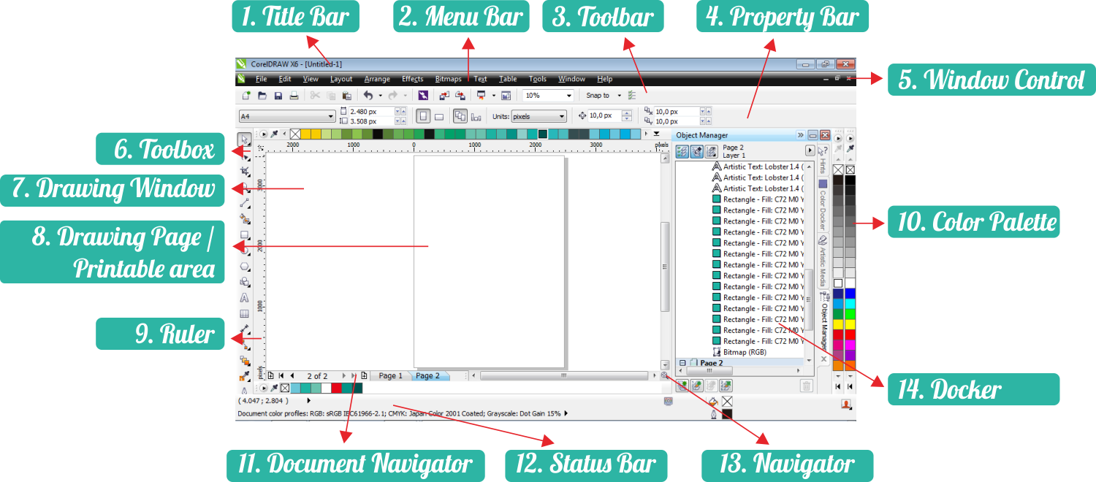Click the Undo arrow icon
The image size is (1096, 482).
point(368,96)
